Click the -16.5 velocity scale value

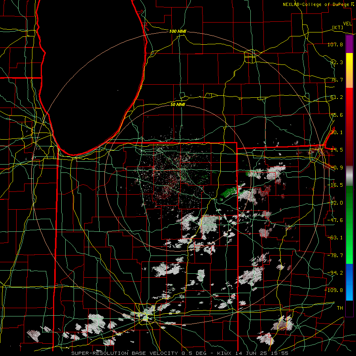pos(335,185)
